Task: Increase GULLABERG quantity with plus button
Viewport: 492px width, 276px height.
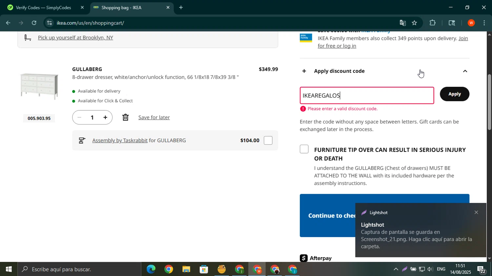Action: tap(105, 117)
